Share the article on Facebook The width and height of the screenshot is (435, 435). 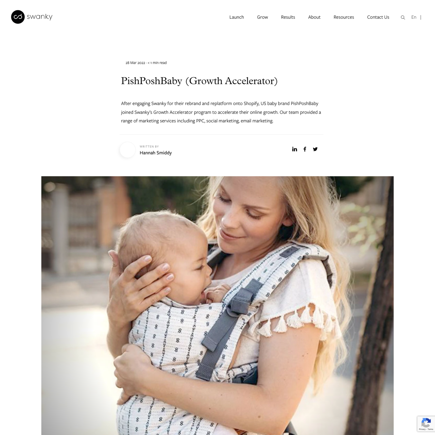click(305, 149)
